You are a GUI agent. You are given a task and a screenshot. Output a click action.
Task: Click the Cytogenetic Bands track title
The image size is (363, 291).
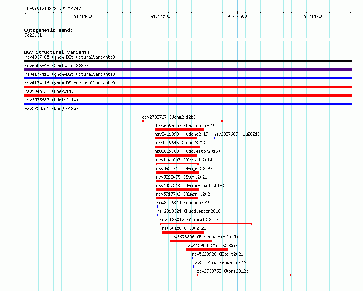[49, 30]
